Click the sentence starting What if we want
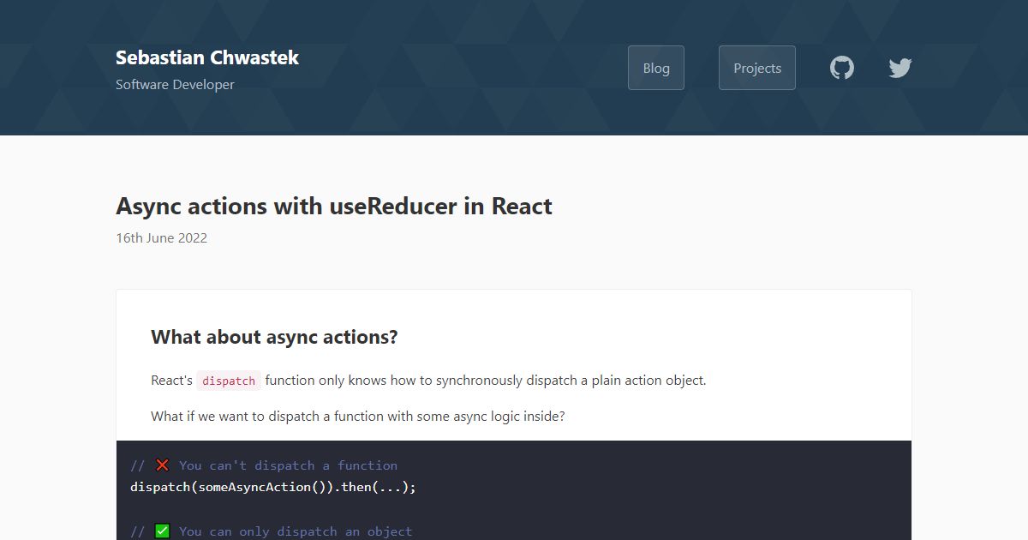Screen dimensions: 1028x540 point(358,417)
